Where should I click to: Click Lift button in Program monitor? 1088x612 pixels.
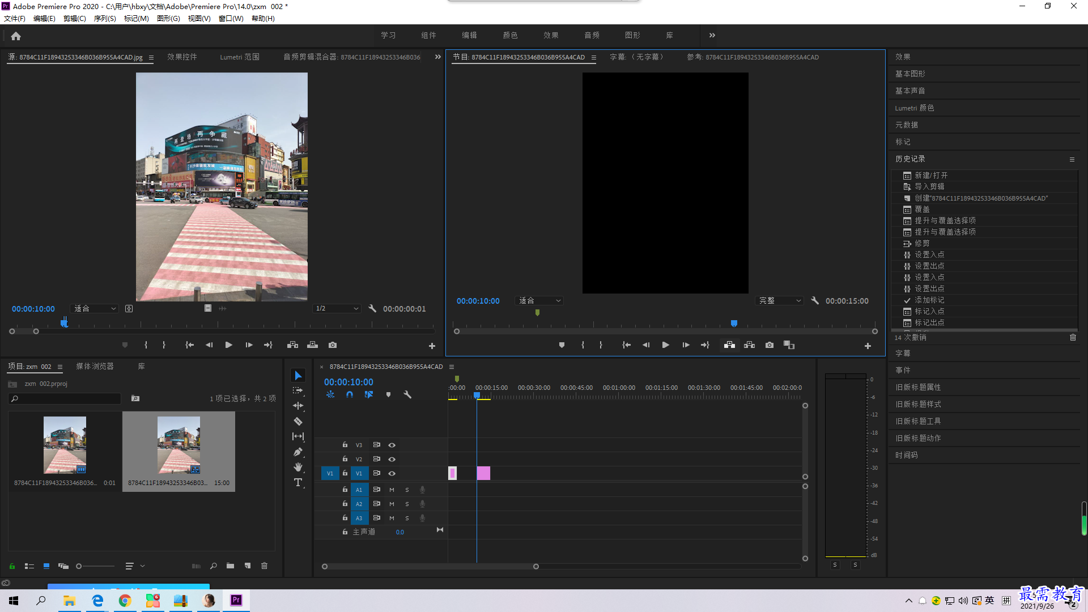(729, 345)
